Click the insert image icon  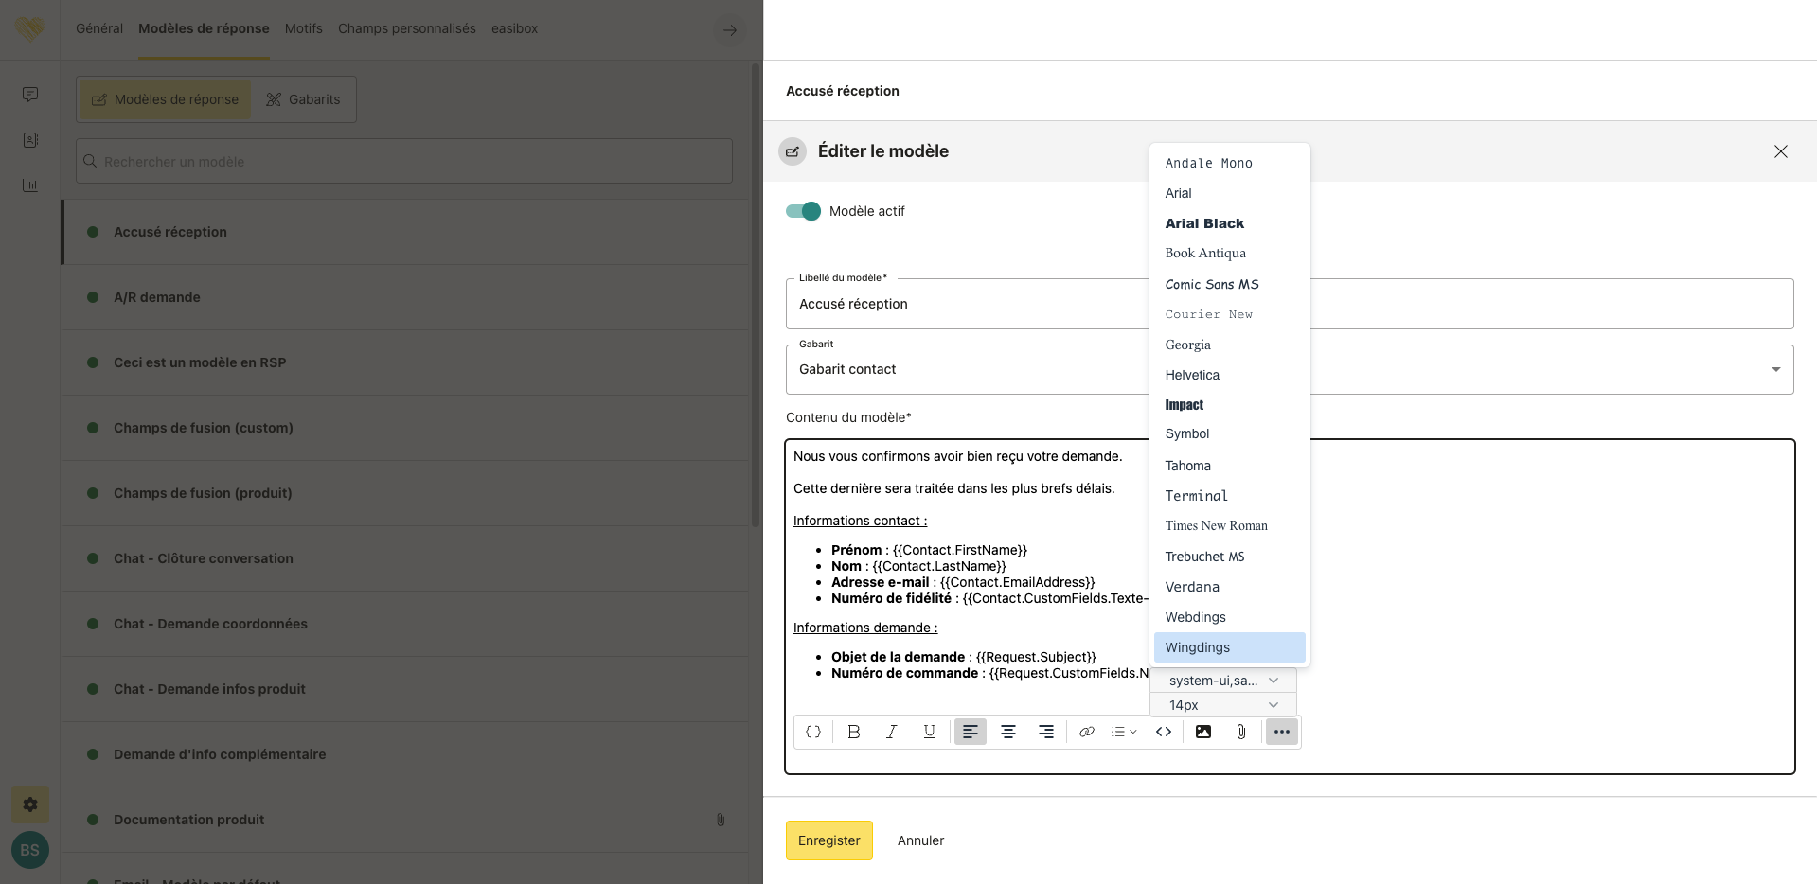coord(1203,732)
